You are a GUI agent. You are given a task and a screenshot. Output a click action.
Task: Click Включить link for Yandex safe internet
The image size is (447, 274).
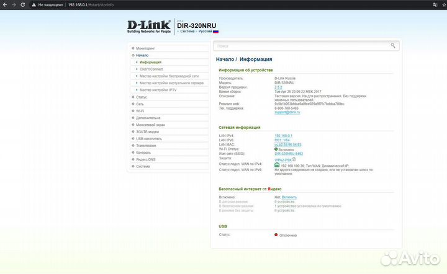289,197
